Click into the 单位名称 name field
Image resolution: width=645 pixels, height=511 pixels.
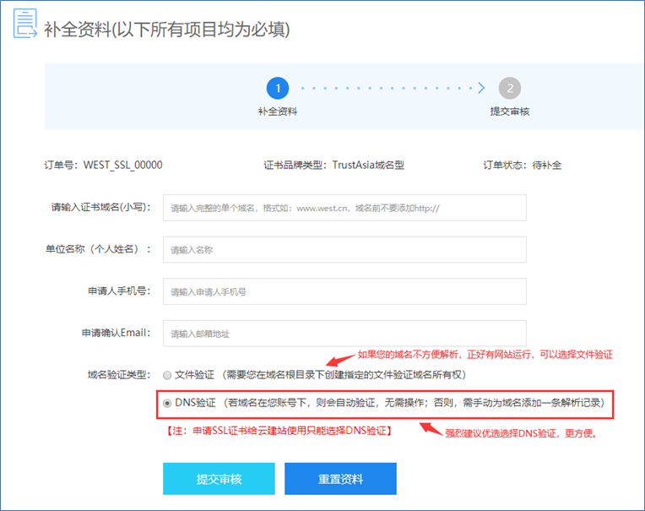point(344,250)
